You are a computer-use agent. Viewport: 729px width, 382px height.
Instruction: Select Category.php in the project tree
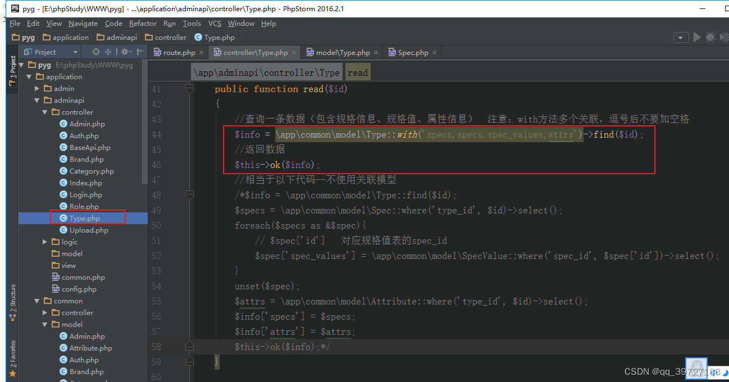86,171
